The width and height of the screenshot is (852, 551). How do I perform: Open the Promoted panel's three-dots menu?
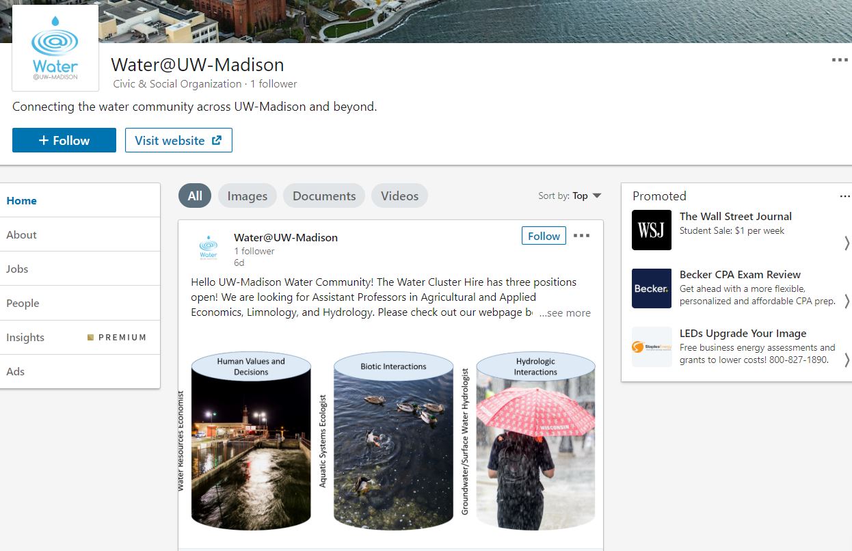click(x=845, y=196)
